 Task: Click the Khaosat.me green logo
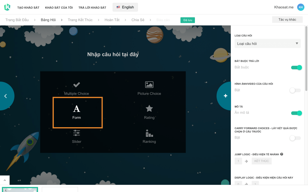[7, 7]
